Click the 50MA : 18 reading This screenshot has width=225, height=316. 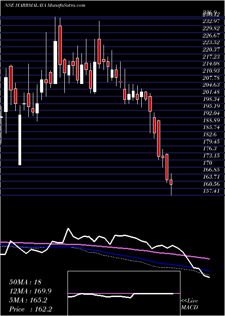pos(25,282)
